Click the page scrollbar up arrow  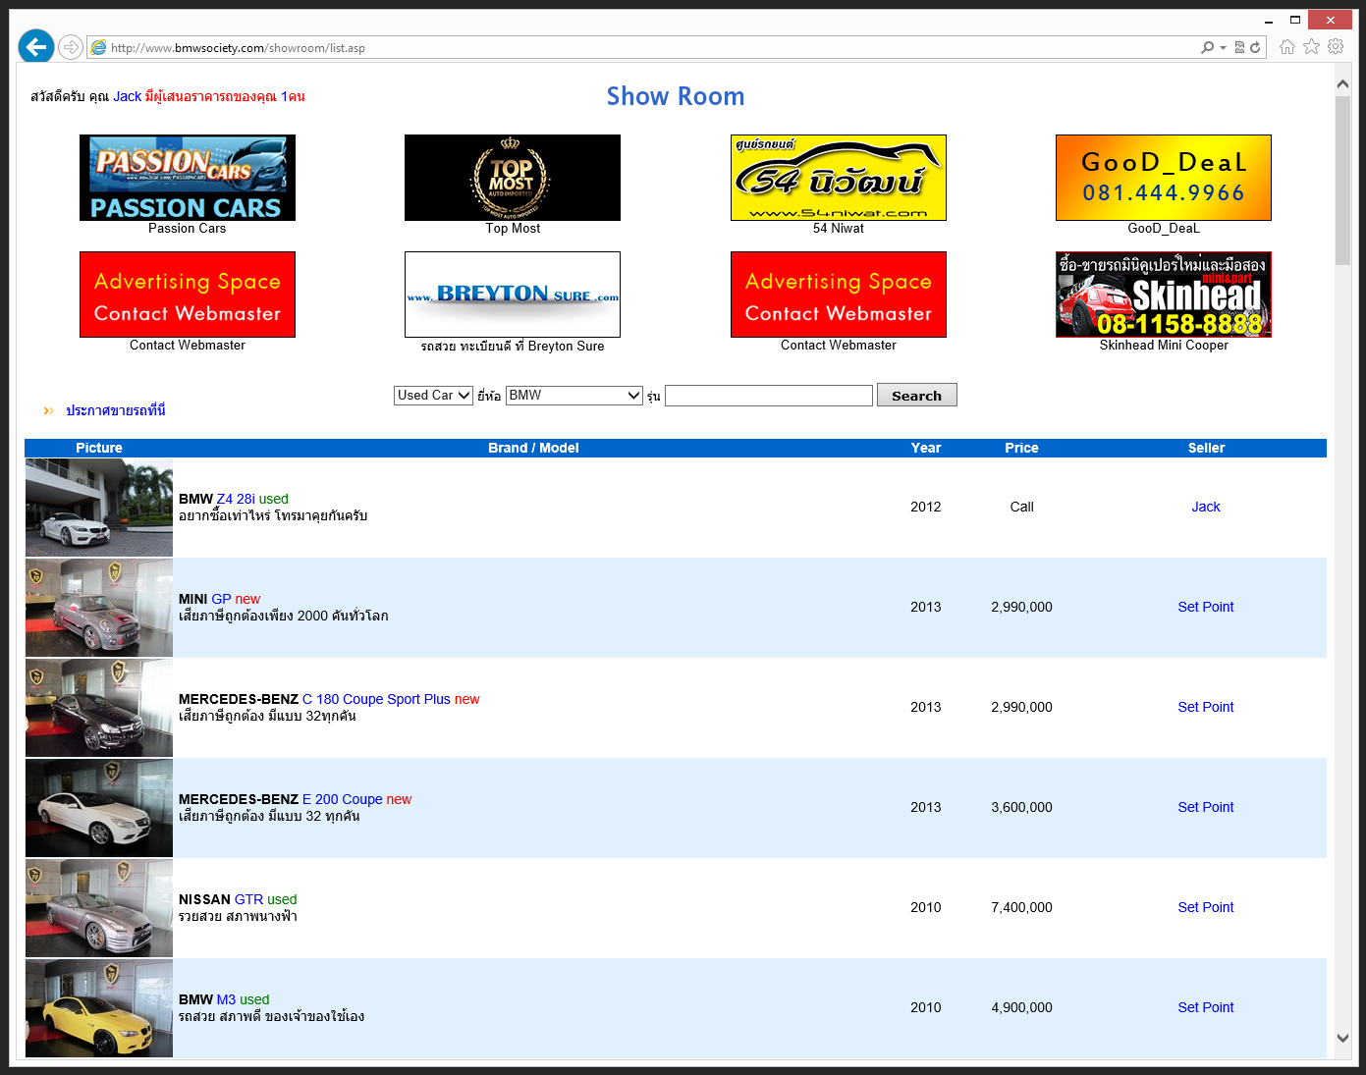(x=1342, y=84)
